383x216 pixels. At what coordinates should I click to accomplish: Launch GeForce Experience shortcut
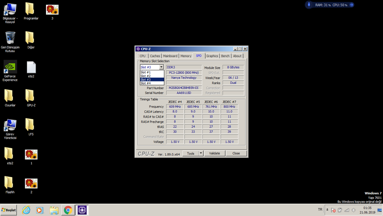coord(10,71)
